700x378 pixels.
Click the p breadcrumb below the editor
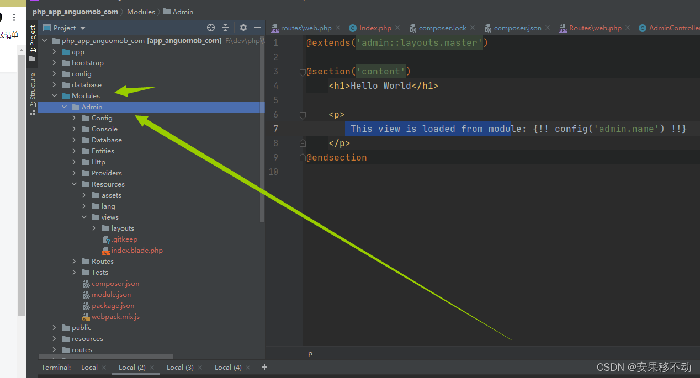coord(310,354)
